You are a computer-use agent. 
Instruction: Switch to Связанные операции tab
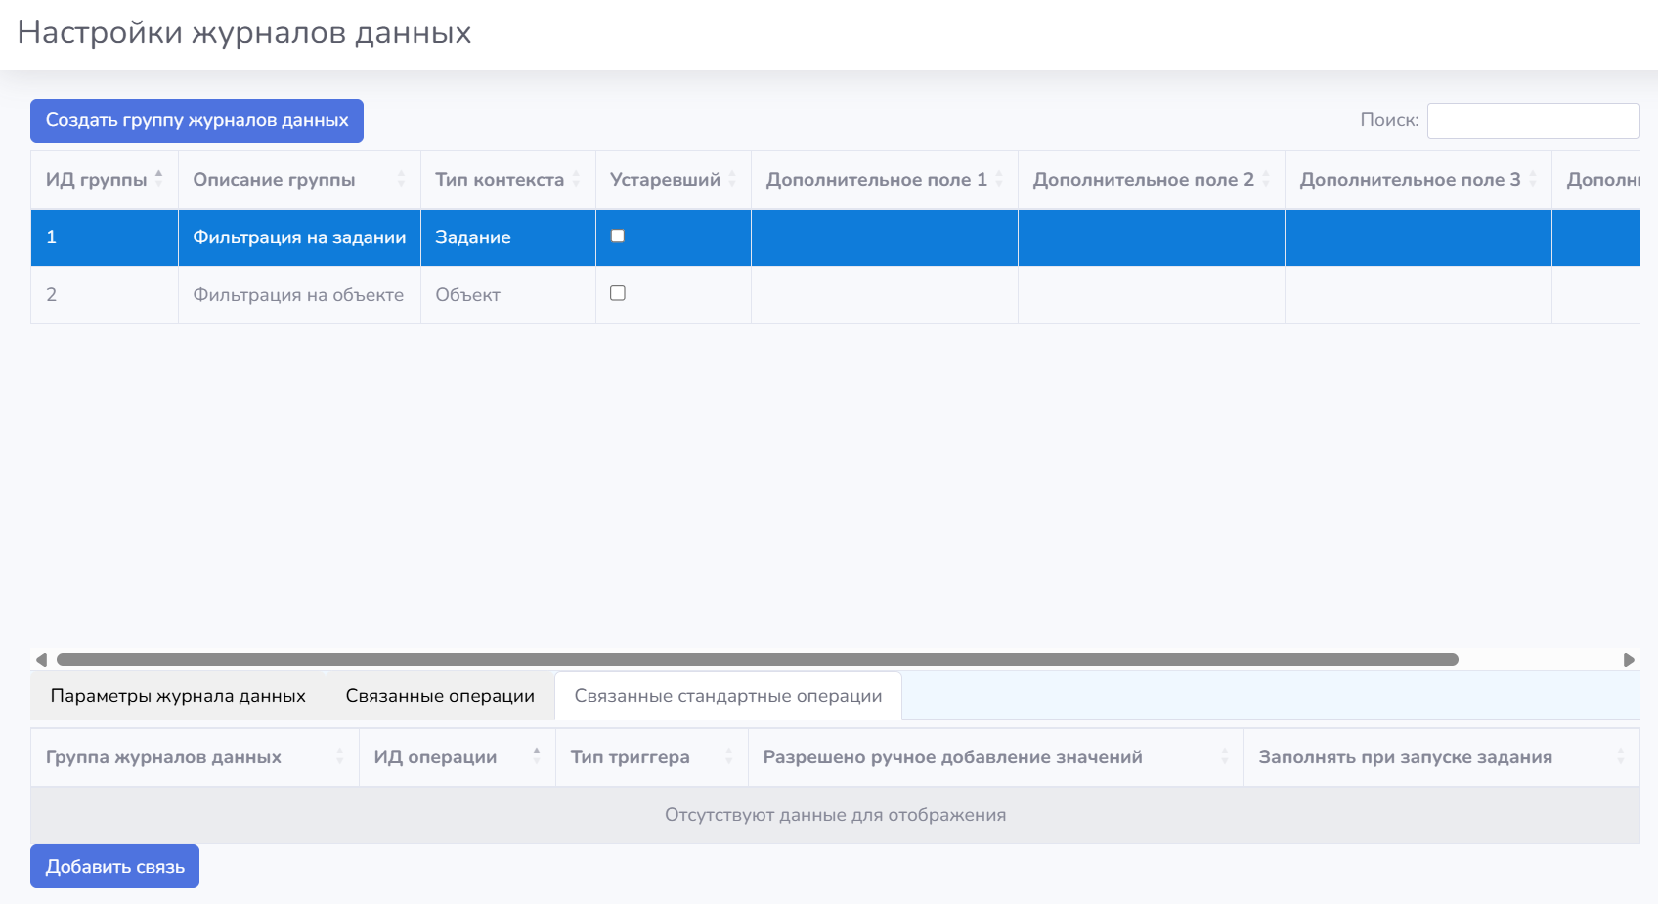coord(440,696)
